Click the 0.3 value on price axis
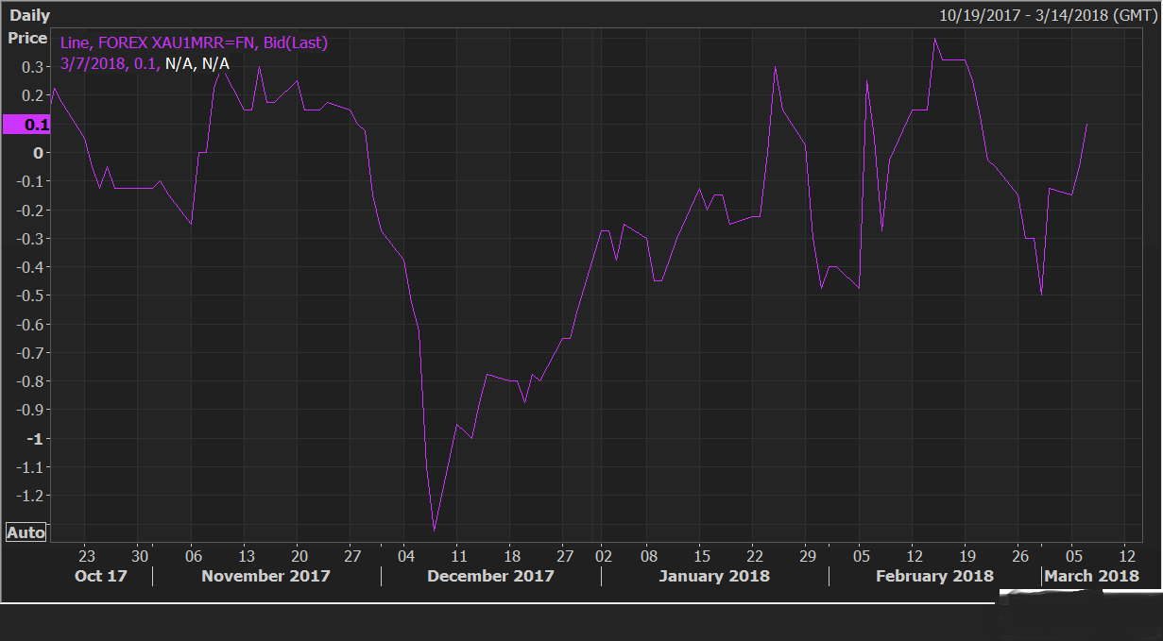Image resolution: width=1163 pixels, height=641 pixels. click(x=34, y=67)
